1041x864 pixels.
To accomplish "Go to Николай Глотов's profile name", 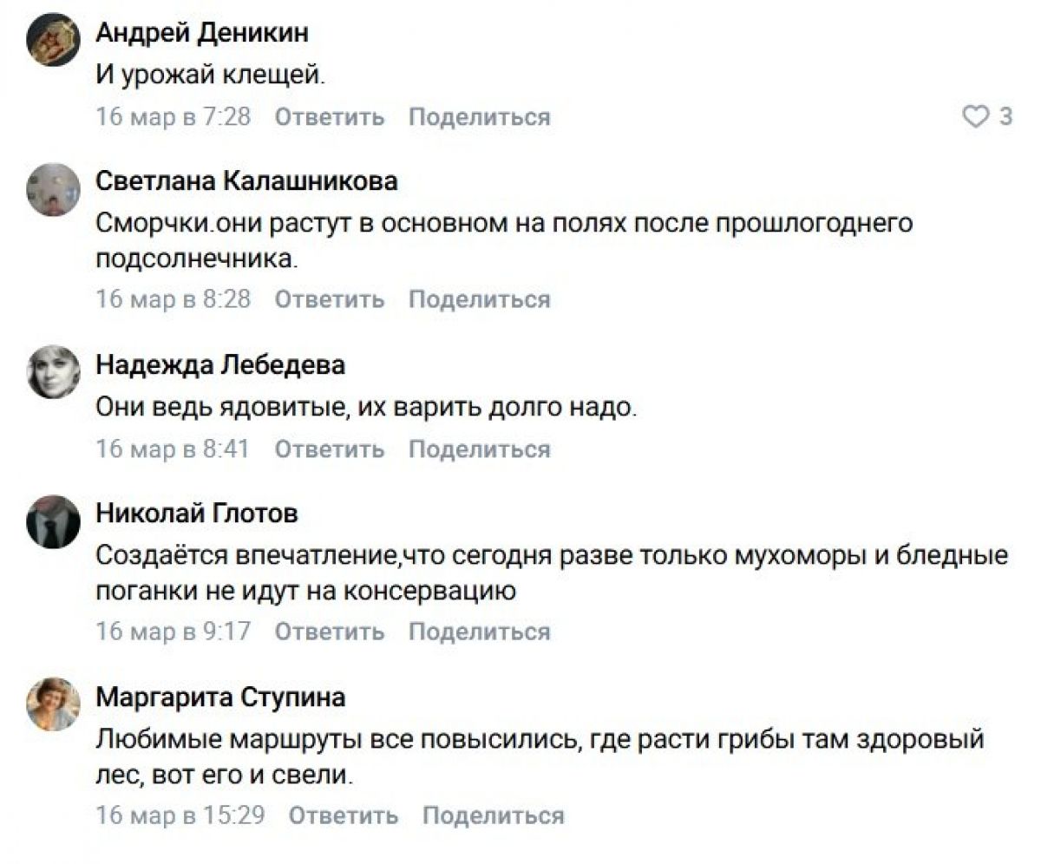I will coord(196,514).
